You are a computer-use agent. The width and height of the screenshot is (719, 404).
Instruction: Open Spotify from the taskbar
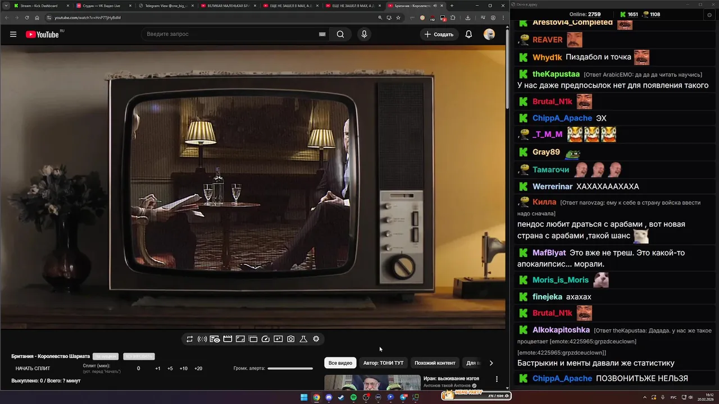point(353,397)
